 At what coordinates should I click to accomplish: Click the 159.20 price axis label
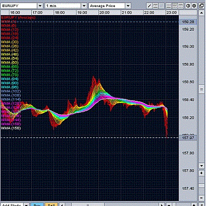click(188, 29)
